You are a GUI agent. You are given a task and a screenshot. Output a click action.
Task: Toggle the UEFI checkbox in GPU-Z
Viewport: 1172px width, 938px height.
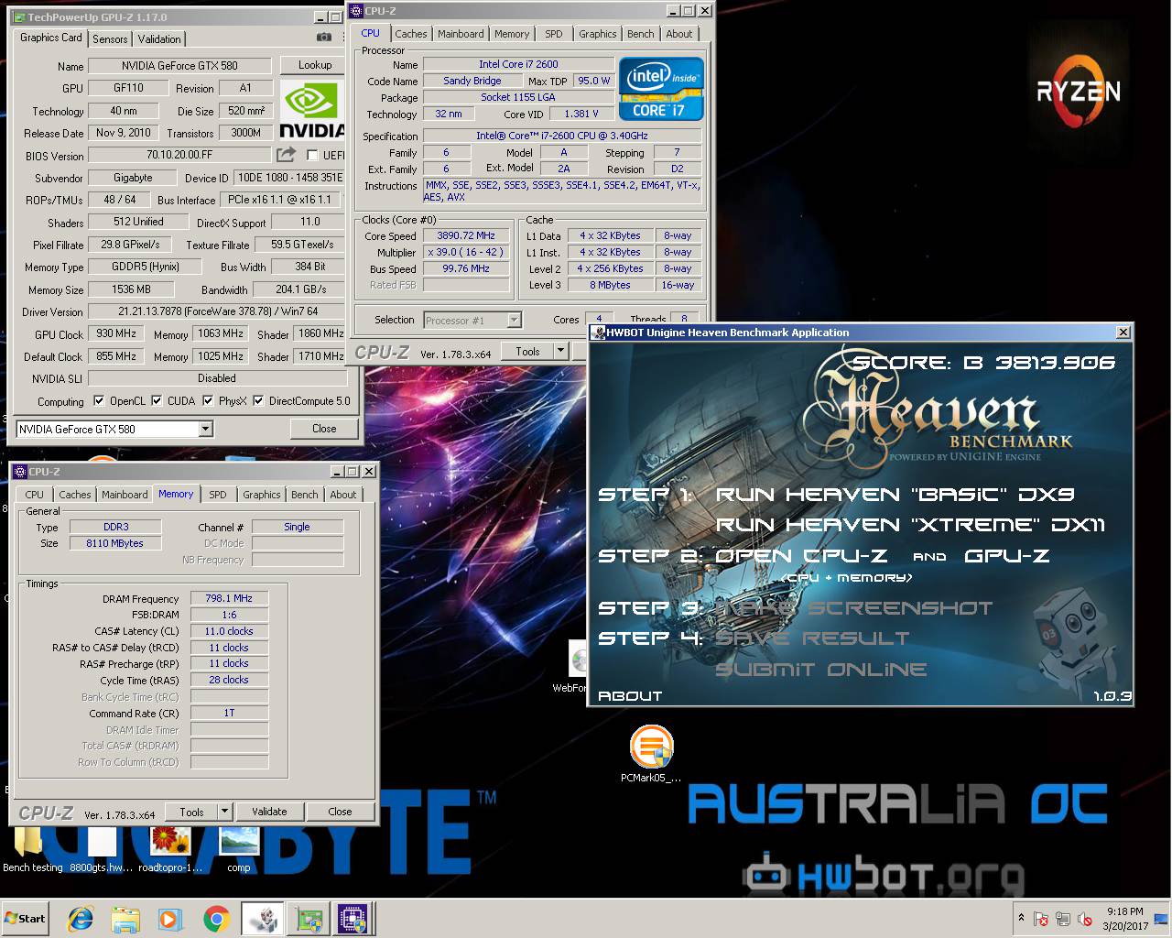pyautogui.click(x=312, y=155)
